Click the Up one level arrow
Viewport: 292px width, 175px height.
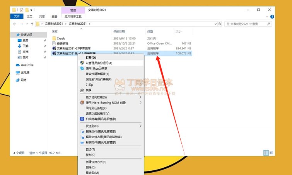(32, 24)
